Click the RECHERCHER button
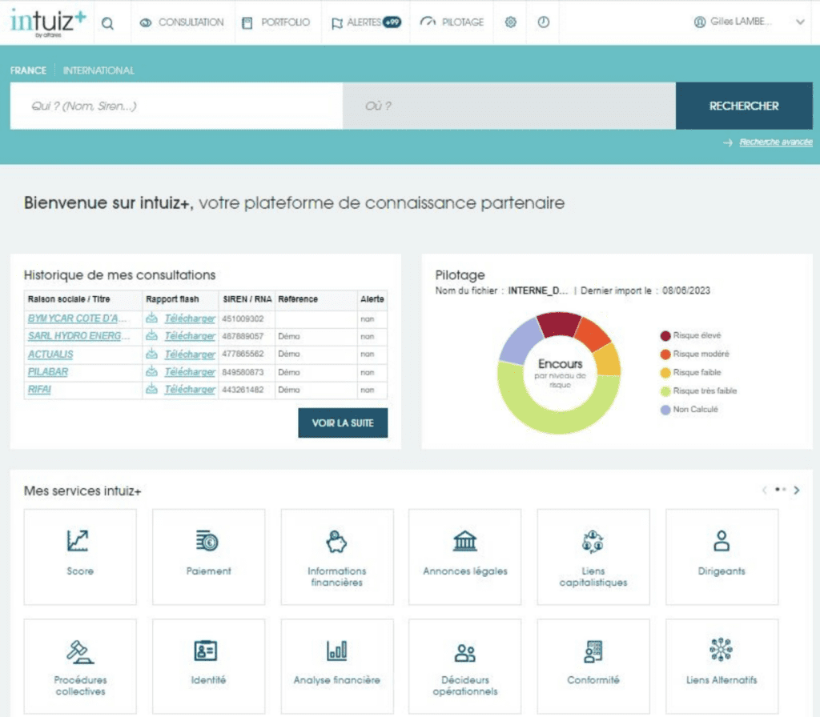This screenshot has height=717, width=820. (x=744, y=106)
